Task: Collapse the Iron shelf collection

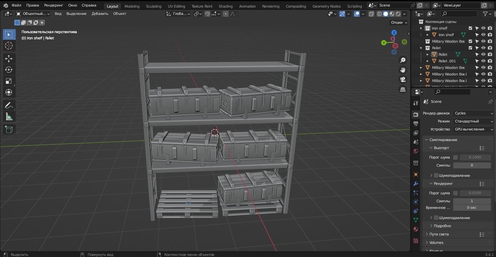Action: 421,28
